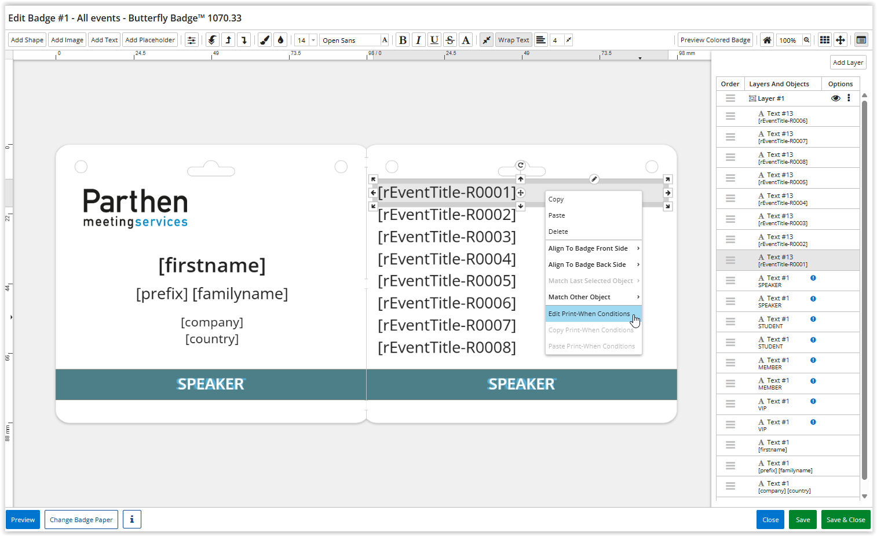Toggle visibility eye for Layer #1
Image resolution: width=877 pixels, height=536 pixels.
[835, 98]
